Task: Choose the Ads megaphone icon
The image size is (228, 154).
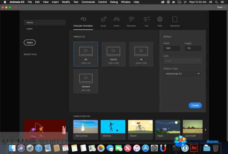Action: click(x=146, y=19)
